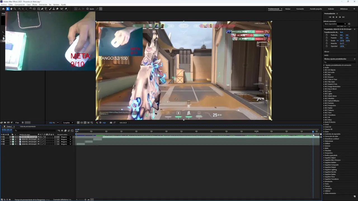The image size is (358, 201).
Task: Click the stopwatch icon next to Opacidad
Action: [x=327, y=46]
